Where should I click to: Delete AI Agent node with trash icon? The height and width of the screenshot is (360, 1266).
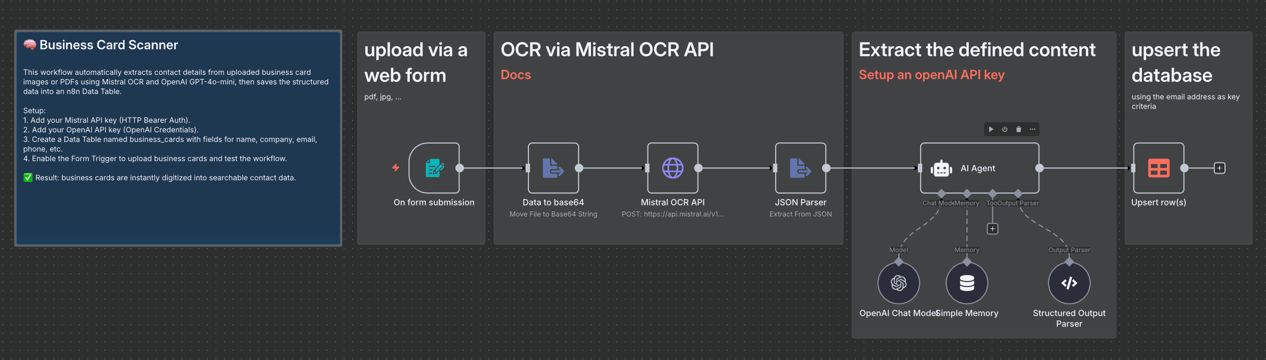[x=1018, y=129]
